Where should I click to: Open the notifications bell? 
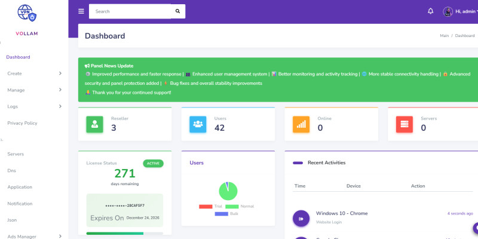(431, 11)
